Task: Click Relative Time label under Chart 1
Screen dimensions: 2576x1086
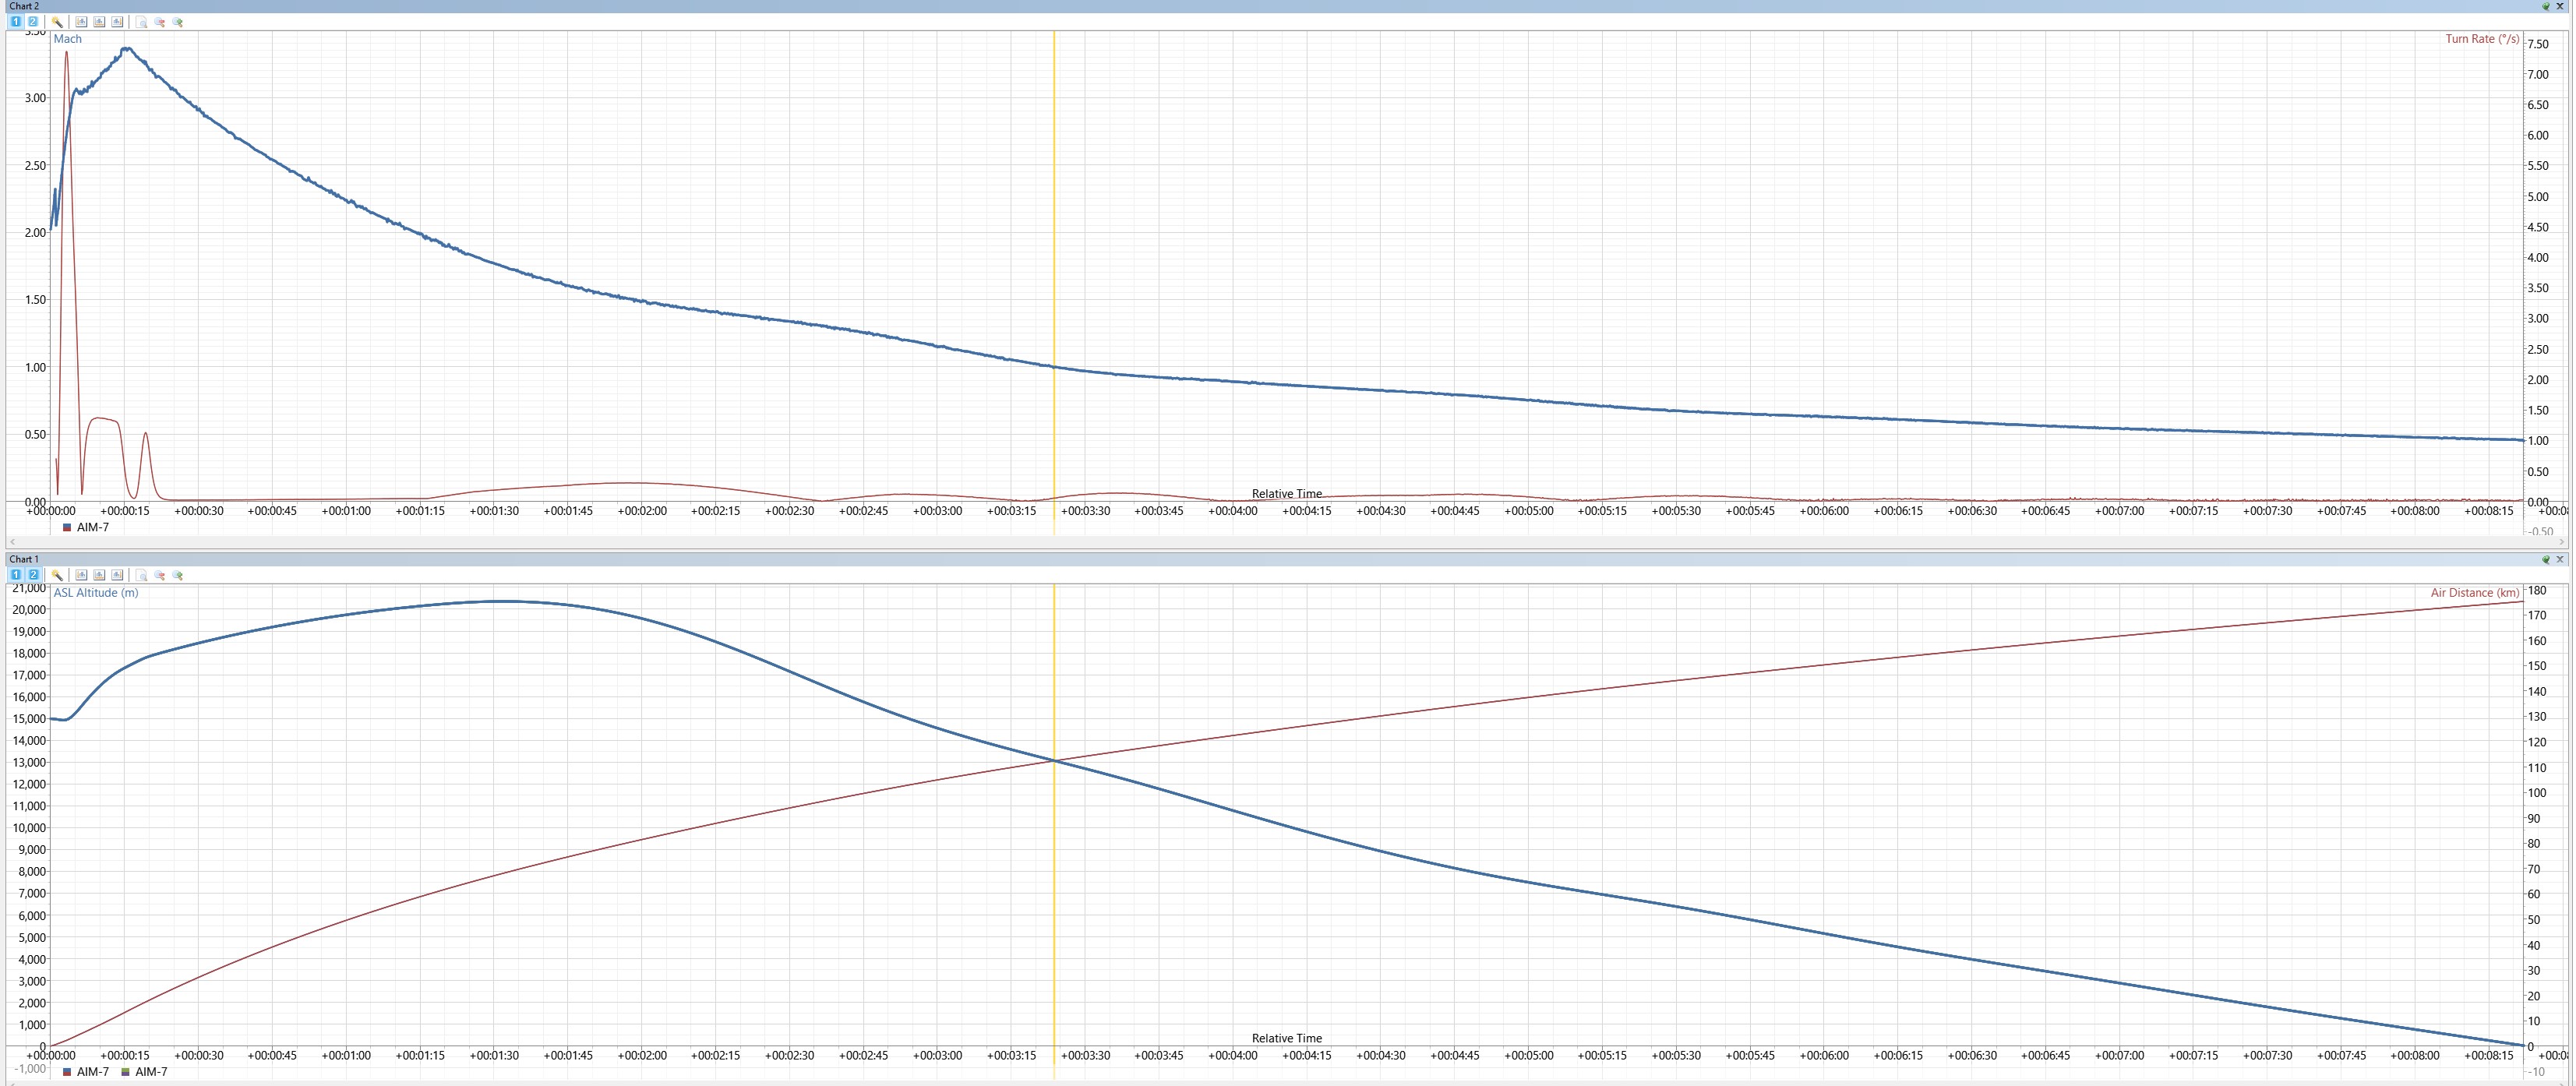Action: 1287,1038
